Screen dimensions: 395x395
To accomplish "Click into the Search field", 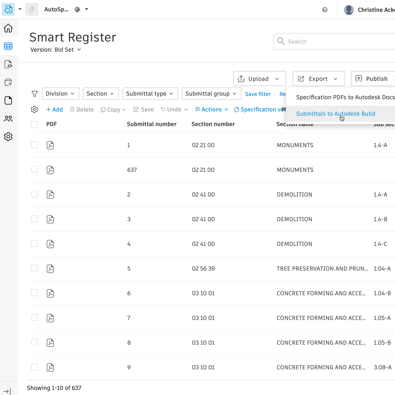I will point(336,42).
